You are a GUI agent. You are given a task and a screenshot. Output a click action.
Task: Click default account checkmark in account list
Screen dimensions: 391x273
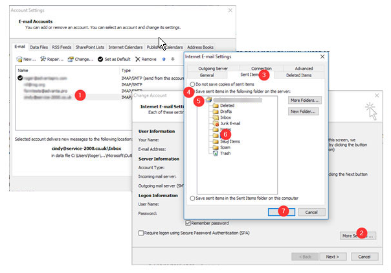tap(20, 78)
